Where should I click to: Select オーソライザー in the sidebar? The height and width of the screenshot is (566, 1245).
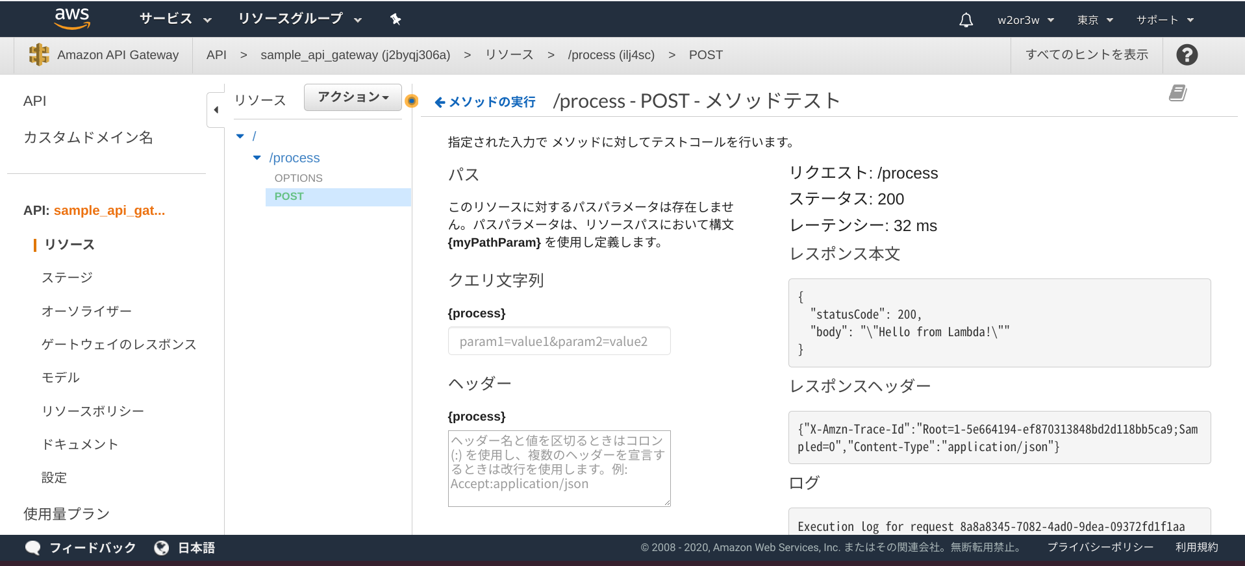pos(86,312)
